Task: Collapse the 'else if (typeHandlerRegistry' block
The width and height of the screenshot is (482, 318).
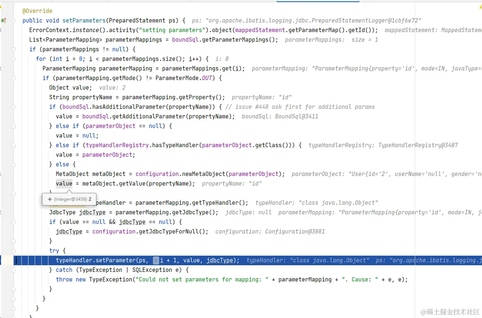Action: coord(14,145)
